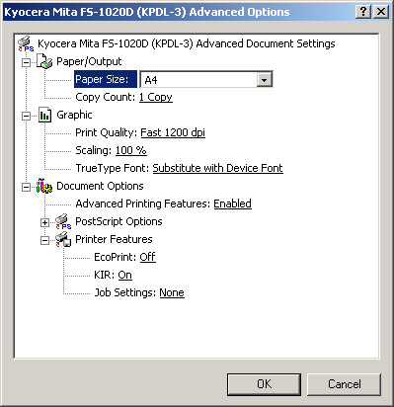Select the Scaling label
394x407 pixels.
[x=94, y=150]
